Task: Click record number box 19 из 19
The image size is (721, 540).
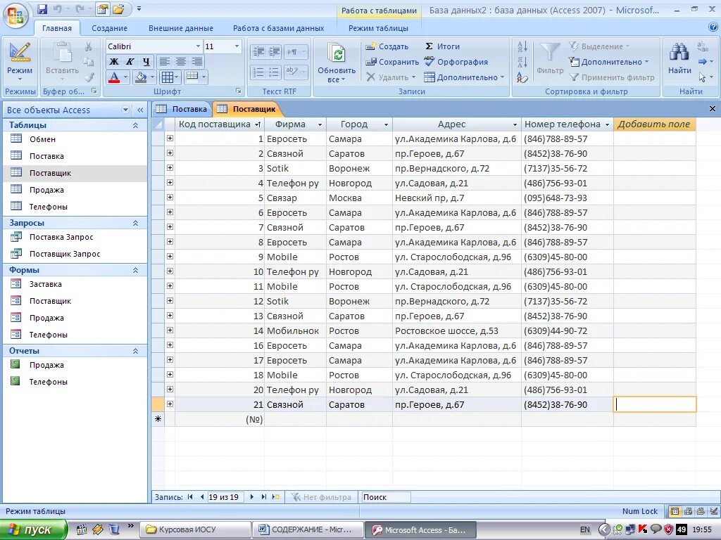Action: click(225, 497)
